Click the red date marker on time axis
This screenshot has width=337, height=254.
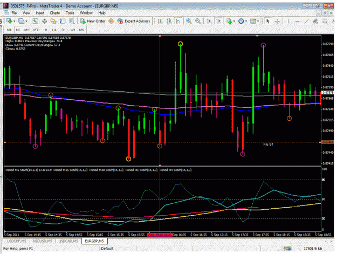coord(160,235)
